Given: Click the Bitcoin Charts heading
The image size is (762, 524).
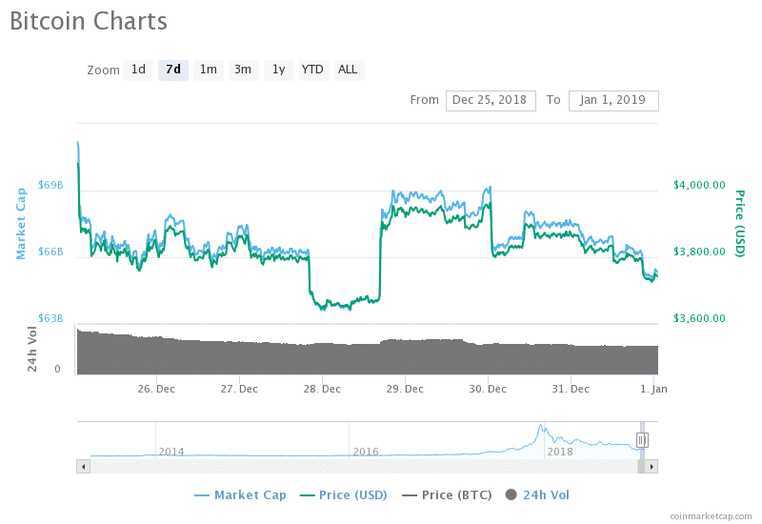Looking at the screenshot, I should [x=89, y=21].
